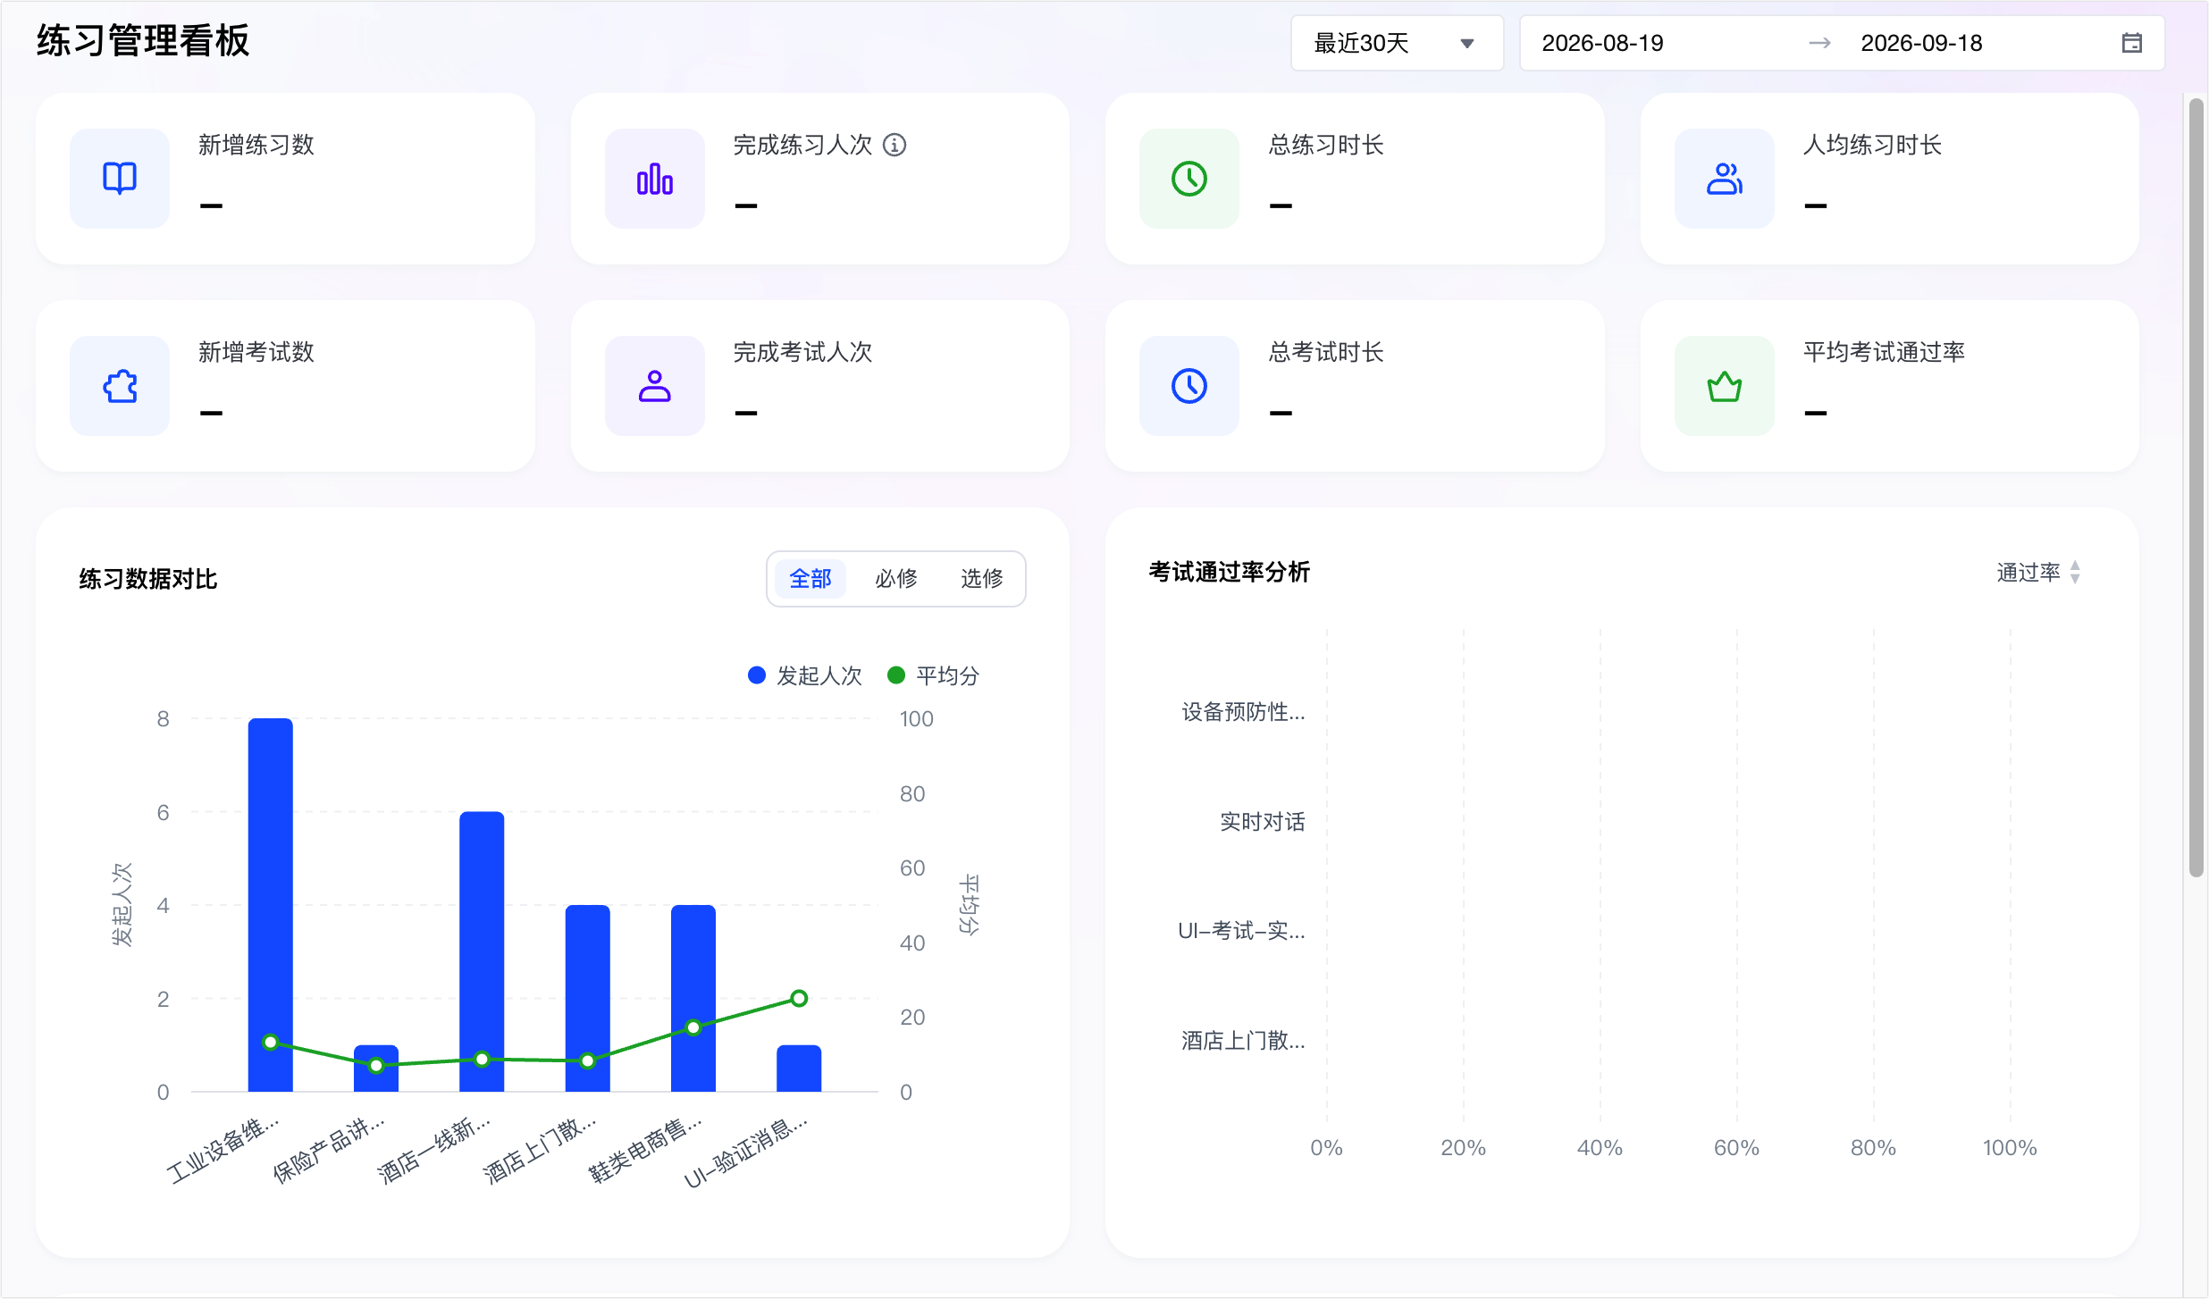Sort exam chart by 通过率

coord(2039,573)
